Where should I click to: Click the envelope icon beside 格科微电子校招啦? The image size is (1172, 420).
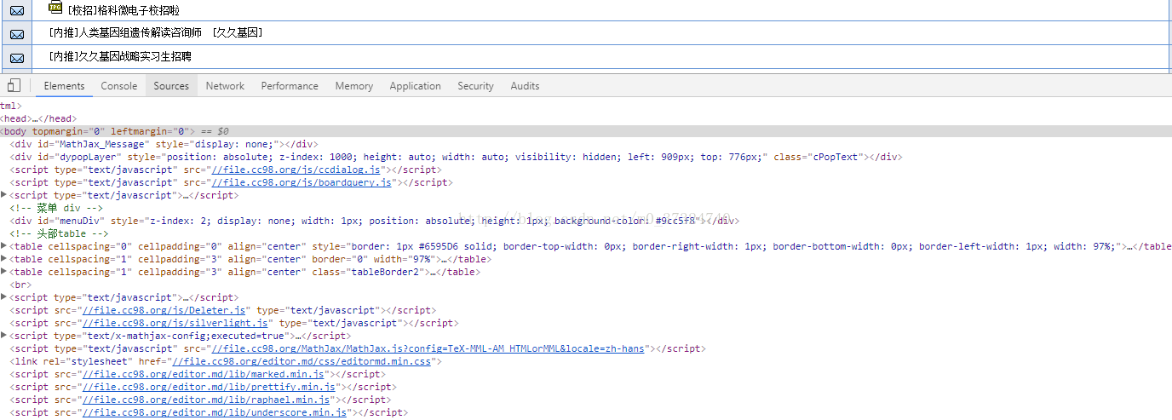point(17,11)
